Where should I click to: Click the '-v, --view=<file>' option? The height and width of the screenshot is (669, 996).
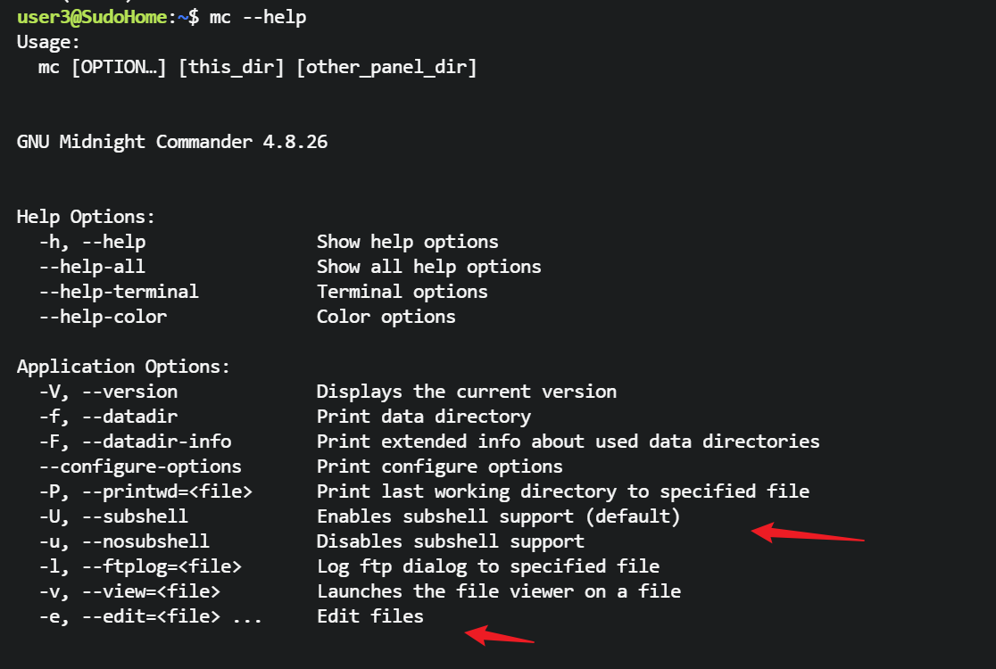pos(129,591)
